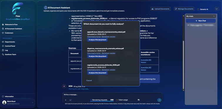Open Markdown version of appunti_luca_bianchi file
Image resolution: width=222 pixels, height=109 pixels.
coord(109,37)
